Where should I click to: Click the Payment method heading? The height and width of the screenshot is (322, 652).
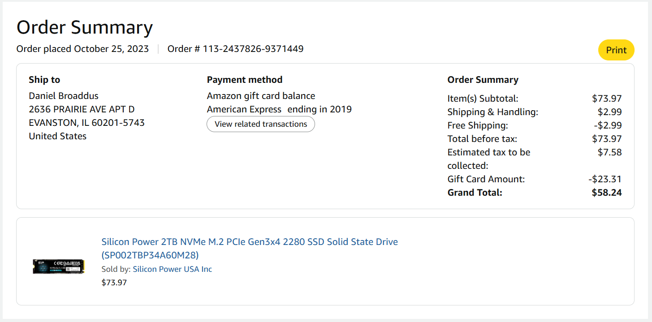[x=244, y=80]
